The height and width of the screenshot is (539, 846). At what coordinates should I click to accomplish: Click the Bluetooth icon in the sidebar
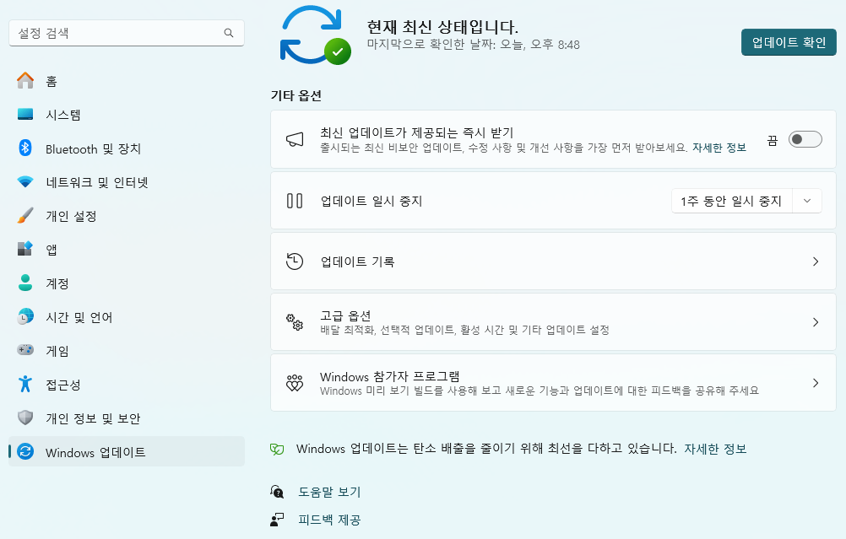[25, 148]
